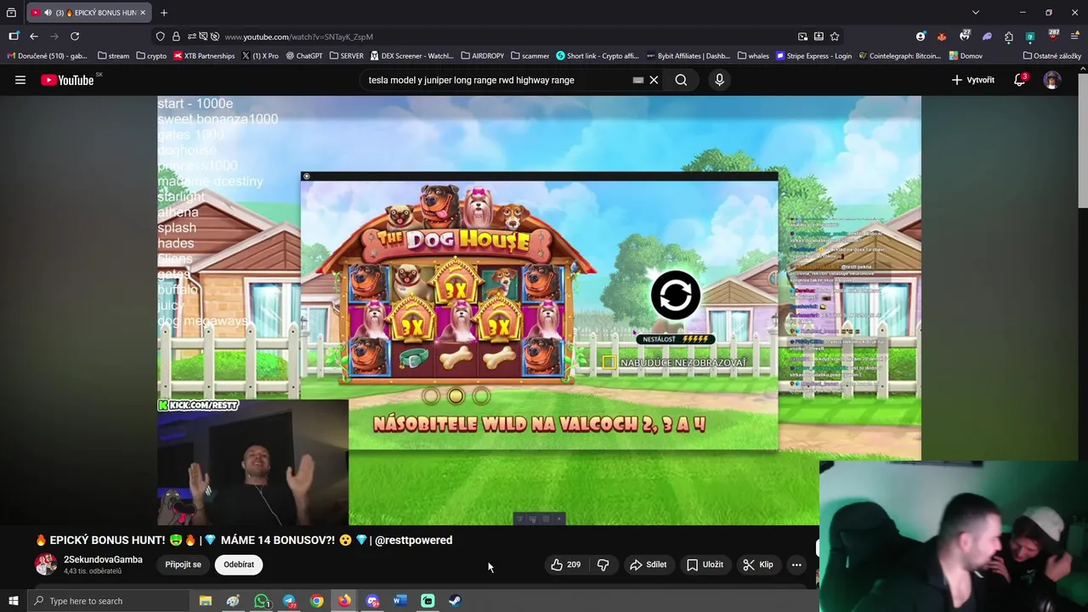Create a clip with Klip button

pos(758,564)
